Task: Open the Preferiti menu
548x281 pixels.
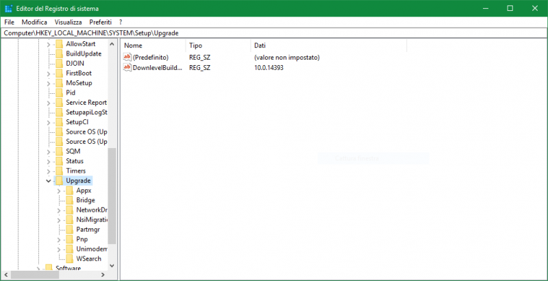Action: [x=100, y=22]
